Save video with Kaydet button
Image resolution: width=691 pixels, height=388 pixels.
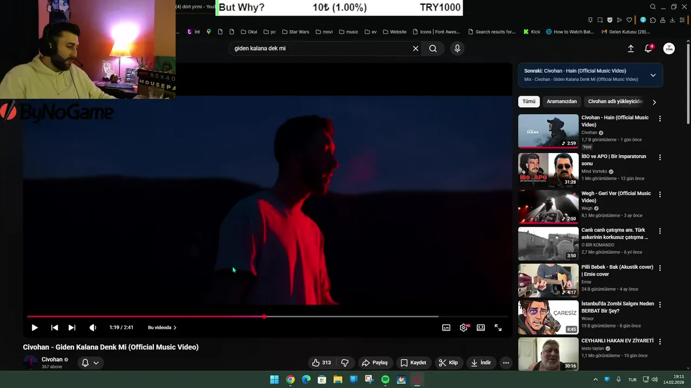pyautogui.click(x=413, y=363)
